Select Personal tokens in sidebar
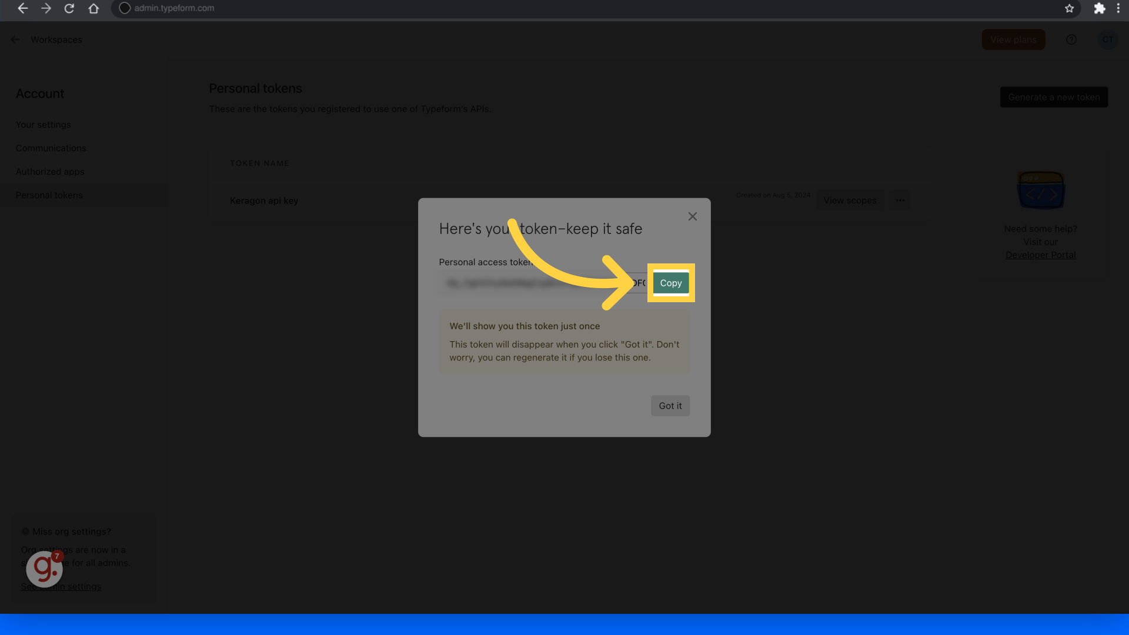 [x=83, y=195]
